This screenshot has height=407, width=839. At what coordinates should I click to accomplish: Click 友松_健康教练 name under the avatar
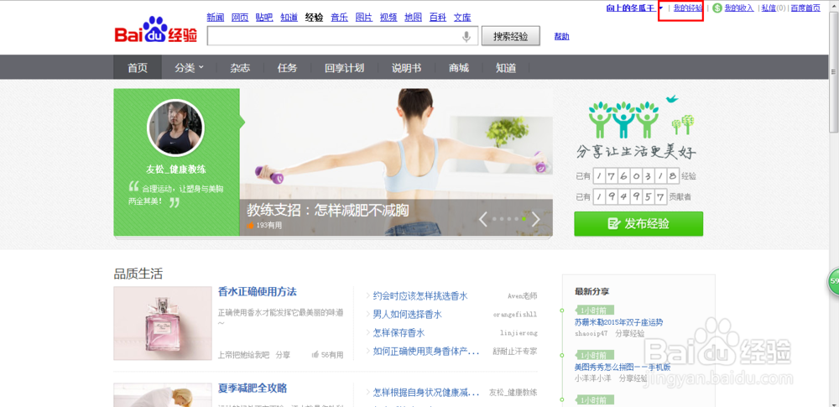pos(176,170)
